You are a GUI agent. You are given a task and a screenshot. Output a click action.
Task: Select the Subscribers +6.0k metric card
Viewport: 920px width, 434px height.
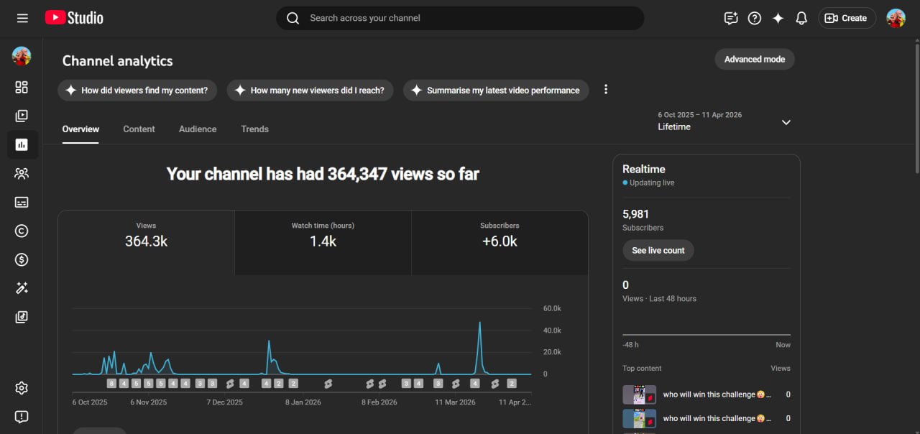[x=500, y=242]
